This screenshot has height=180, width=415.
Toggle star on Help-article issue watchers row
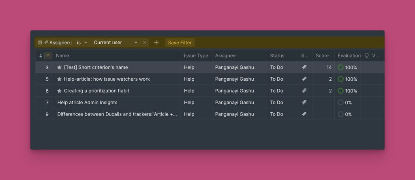59,79
